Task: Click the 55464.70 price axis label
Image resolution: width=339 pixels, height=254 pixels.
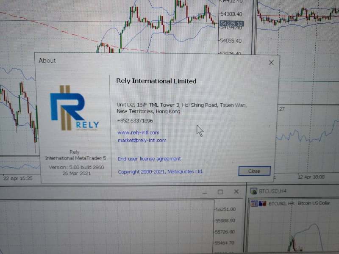Action: pyautogui.click(x=224, y=243)
